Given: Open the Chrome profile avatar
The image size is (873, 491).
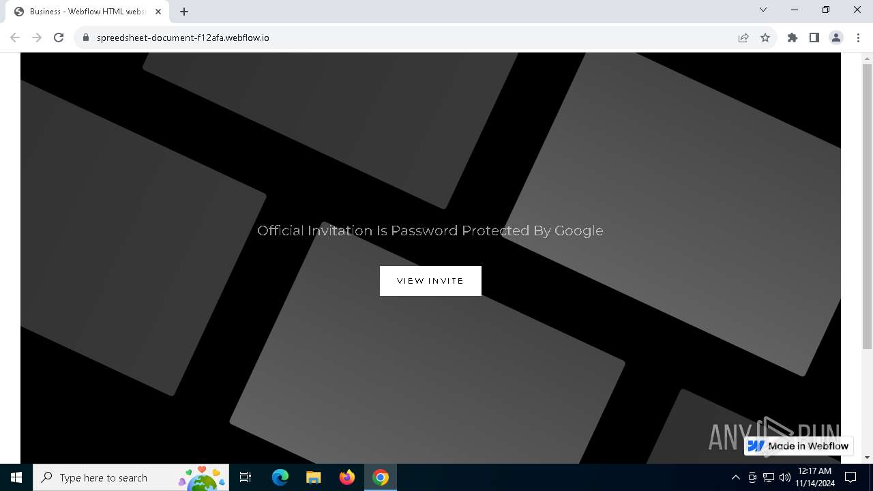Looking at the screenshot, I should [x=836, y=38].
